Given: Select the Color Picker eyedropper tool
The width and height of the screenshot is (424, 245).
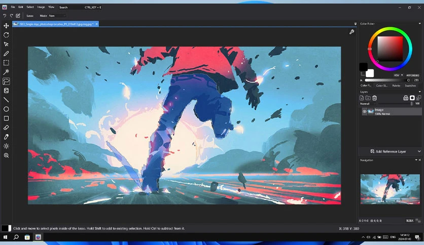Looking at the screenshot, I should [x=6, y=137].
